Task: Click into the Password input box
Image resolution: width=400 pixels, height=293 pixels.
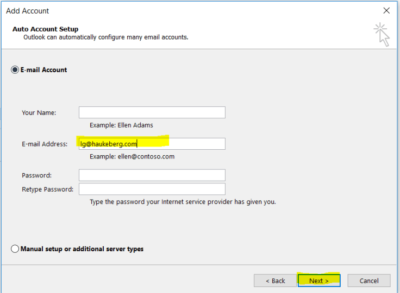Action: (152, 175)
